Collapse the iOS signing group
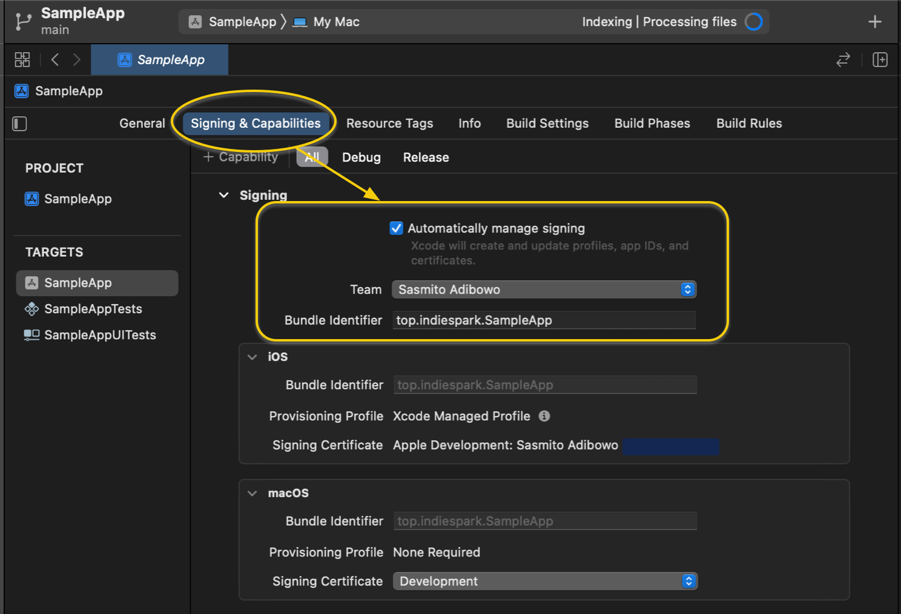901x614 pixels. click(252, 357)
